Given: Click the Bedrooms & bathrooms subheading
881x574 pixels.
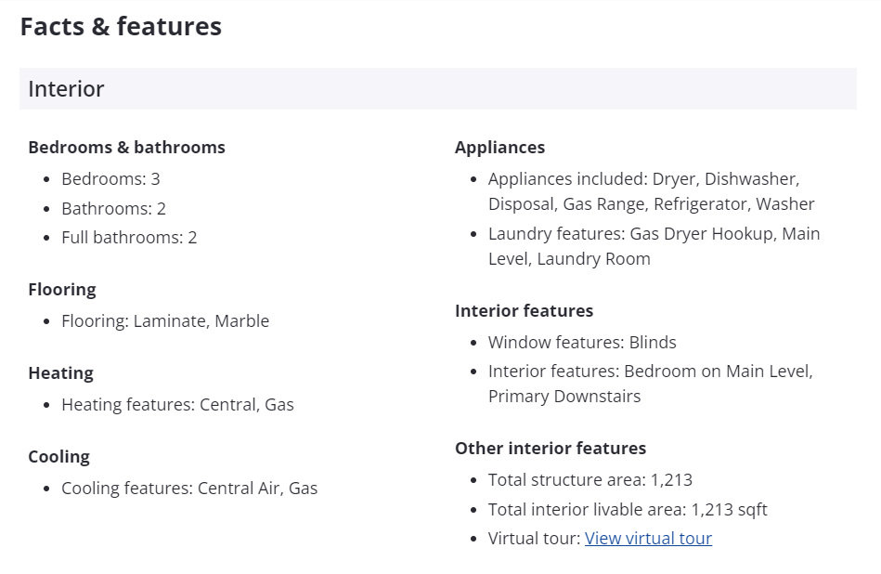Looking at the screenshot, I should pos(126,148).
